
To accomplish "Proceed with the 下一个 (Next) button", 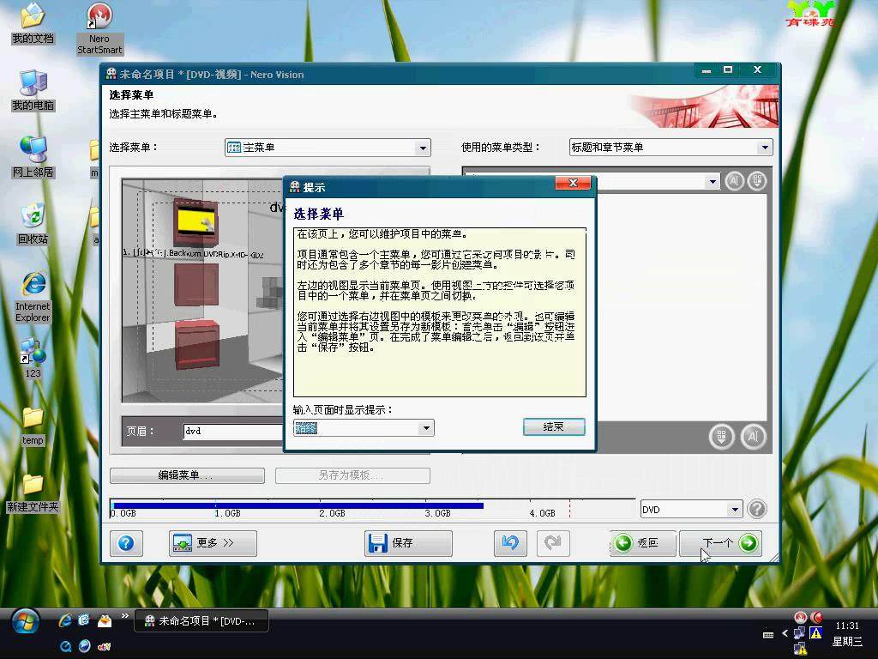I will click(x=720, y=543).
